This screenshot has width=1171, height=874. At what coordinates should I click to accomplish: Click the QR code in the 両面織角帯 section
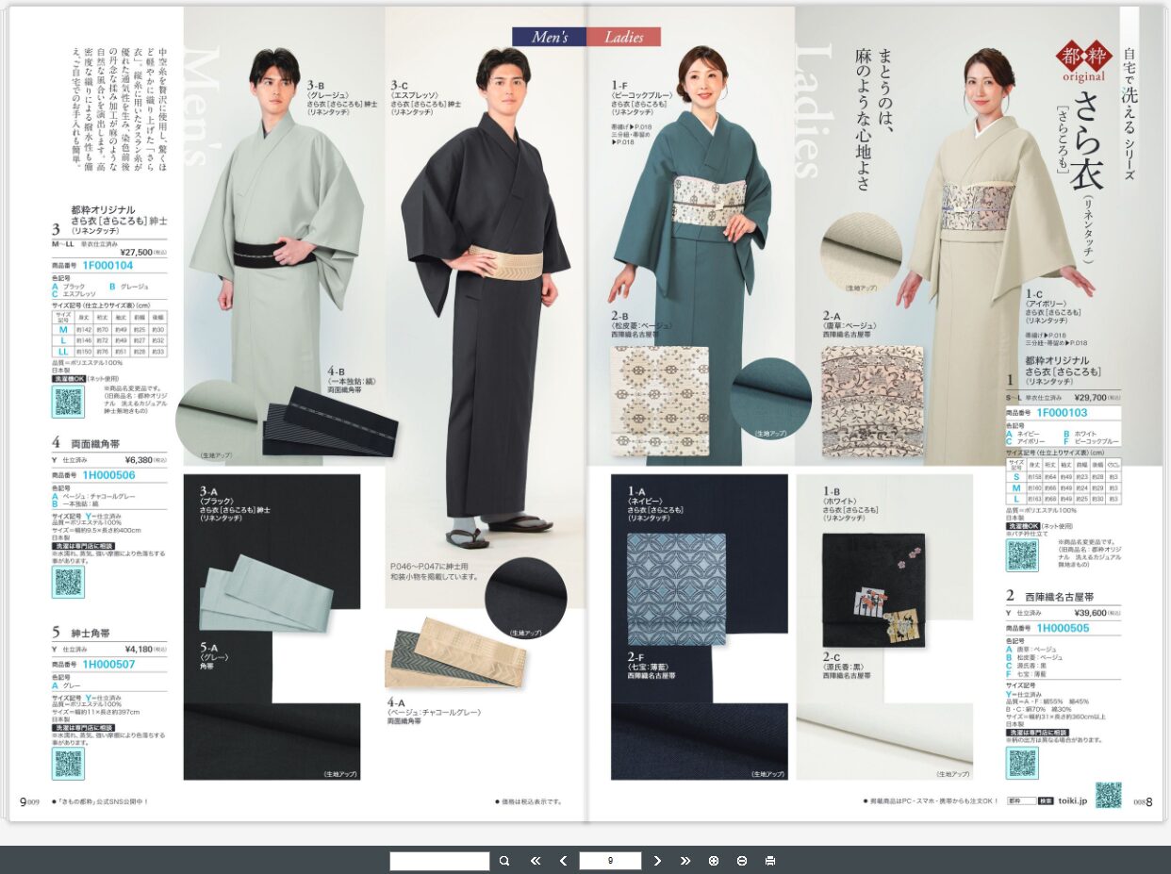click(x=68, y=582)
